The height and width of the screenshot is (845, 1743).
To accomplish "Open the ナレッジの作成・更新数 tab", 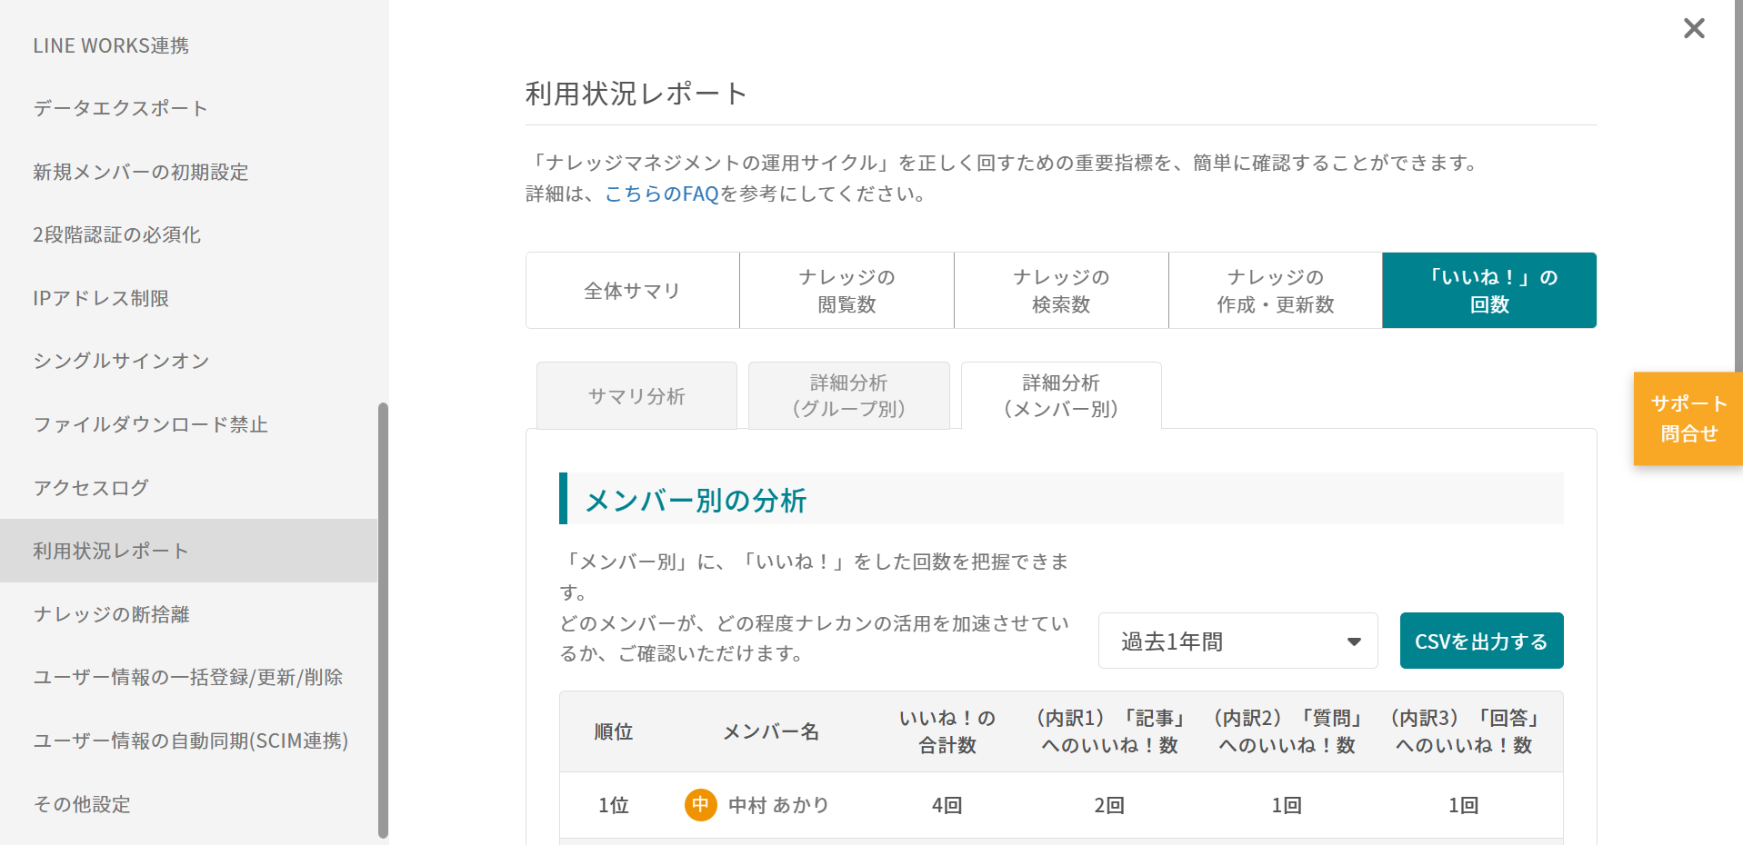I will click(1275, 291).
